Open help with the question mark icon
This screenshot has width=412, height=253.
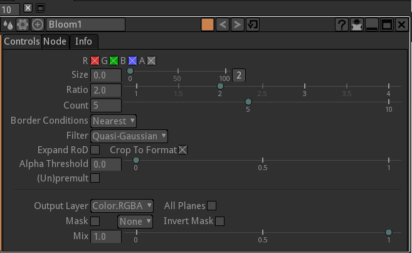tap(342, 24)
